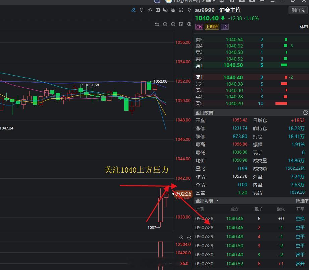This screenshot has width=309, height=270.
Task: Open multi-window layout icon
Action: click(165, 10)
